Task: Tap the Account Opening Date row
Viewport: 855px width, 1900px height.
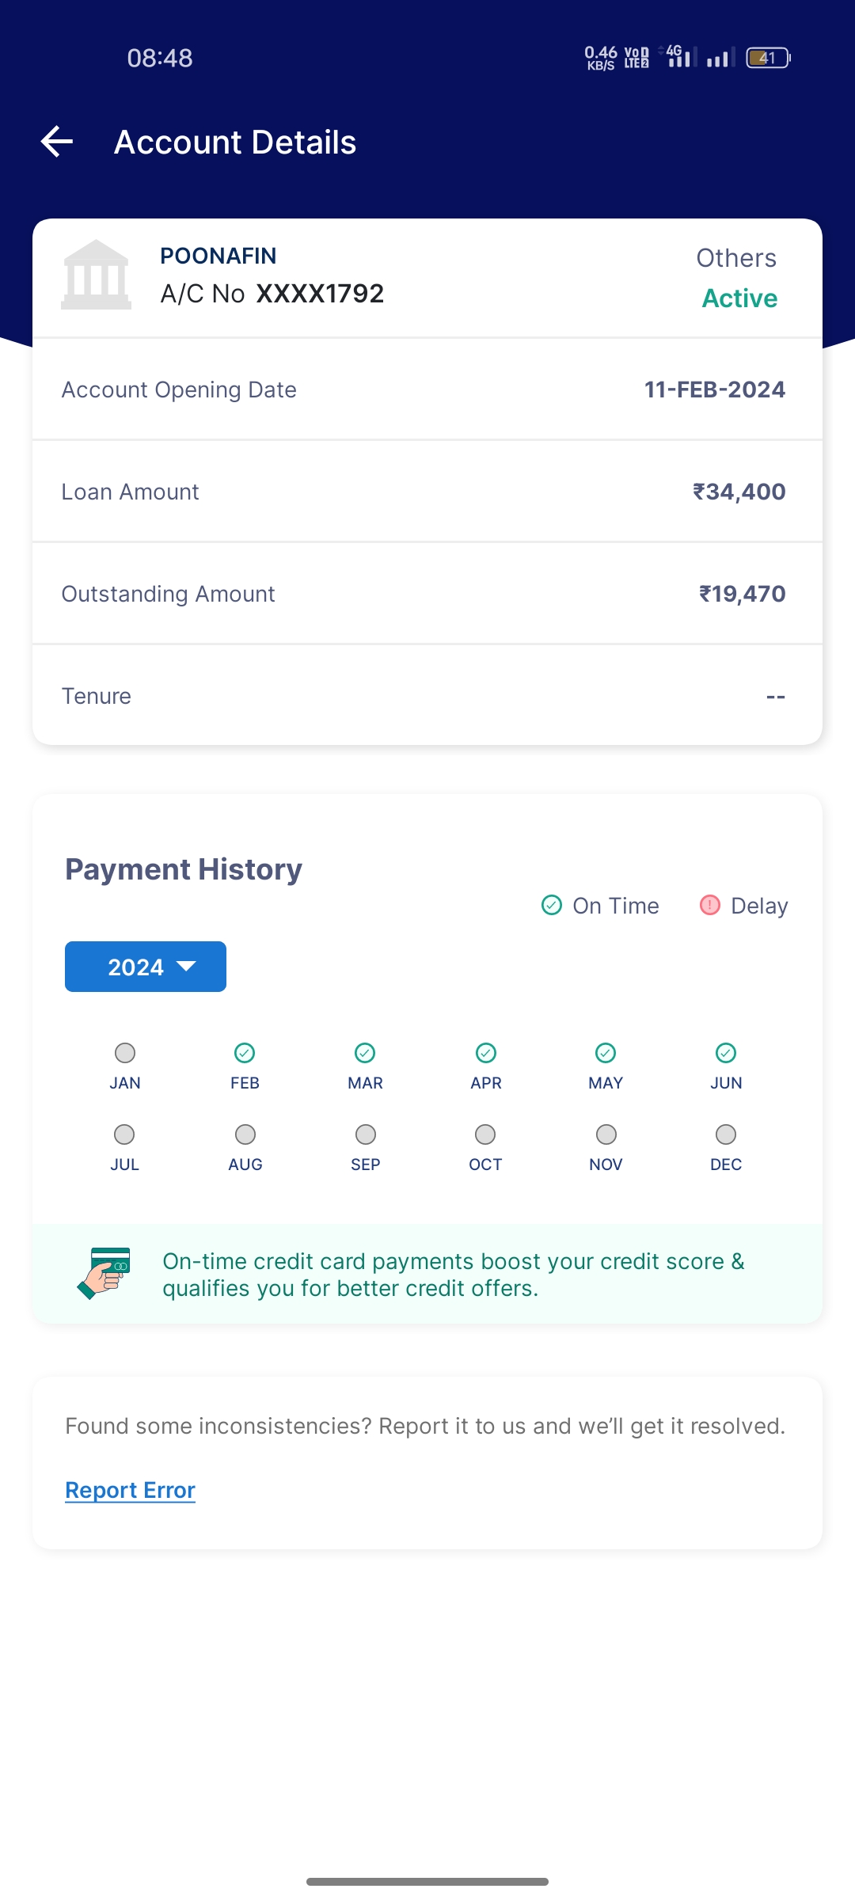Action: pos(427,389)
